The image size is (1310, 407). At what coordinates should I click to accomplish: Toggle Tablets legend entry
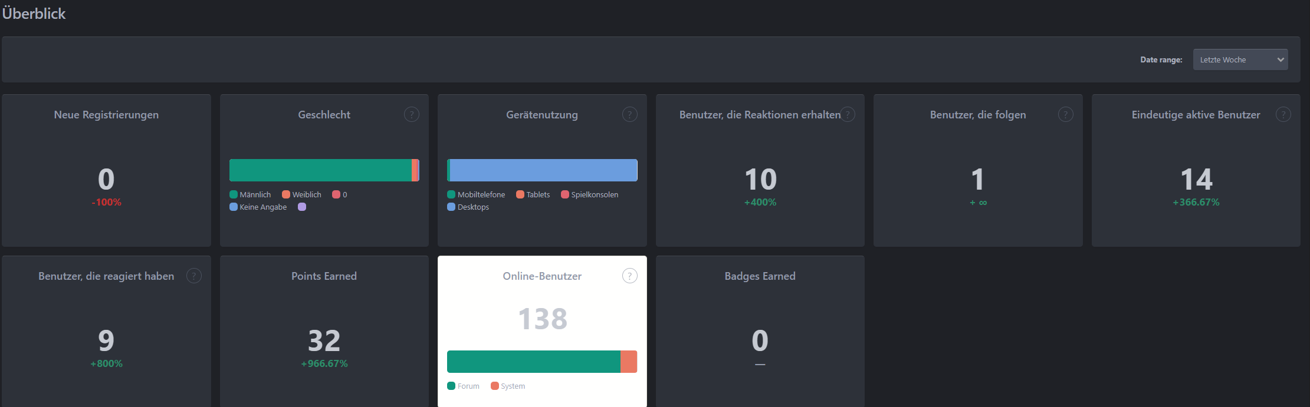tap(533, 194)
